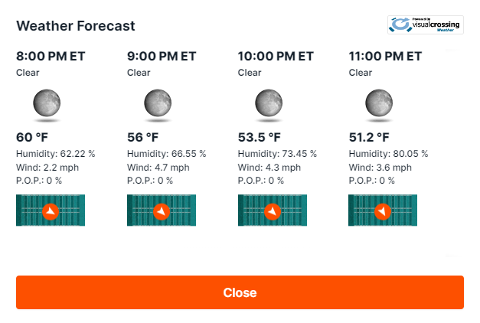Click the 10:00 PM wind direction arrow
This screenshot has width=480, height=323.
pyautogui.click(x=273, y=211)
